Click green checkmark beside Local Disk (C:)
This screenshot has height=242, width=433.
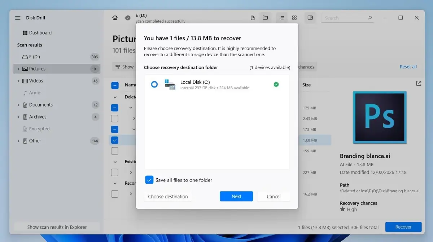276,84
